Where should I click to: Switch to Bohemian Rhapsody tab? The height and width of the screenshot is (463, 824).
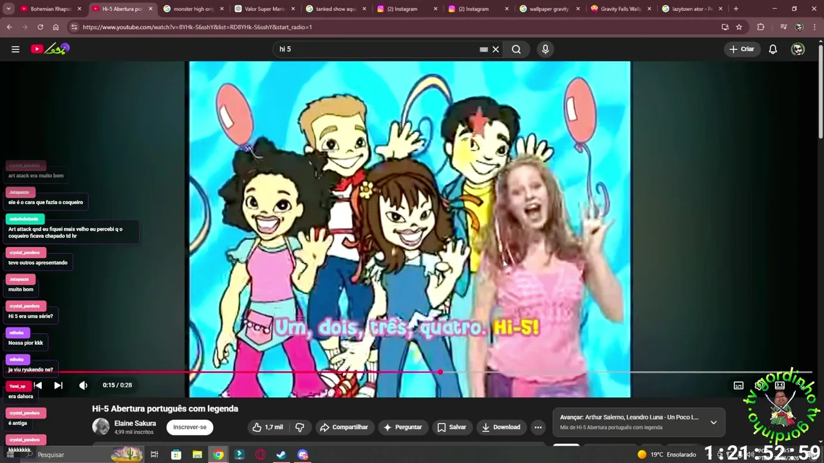pyautogui.click(x=51, y=9)
